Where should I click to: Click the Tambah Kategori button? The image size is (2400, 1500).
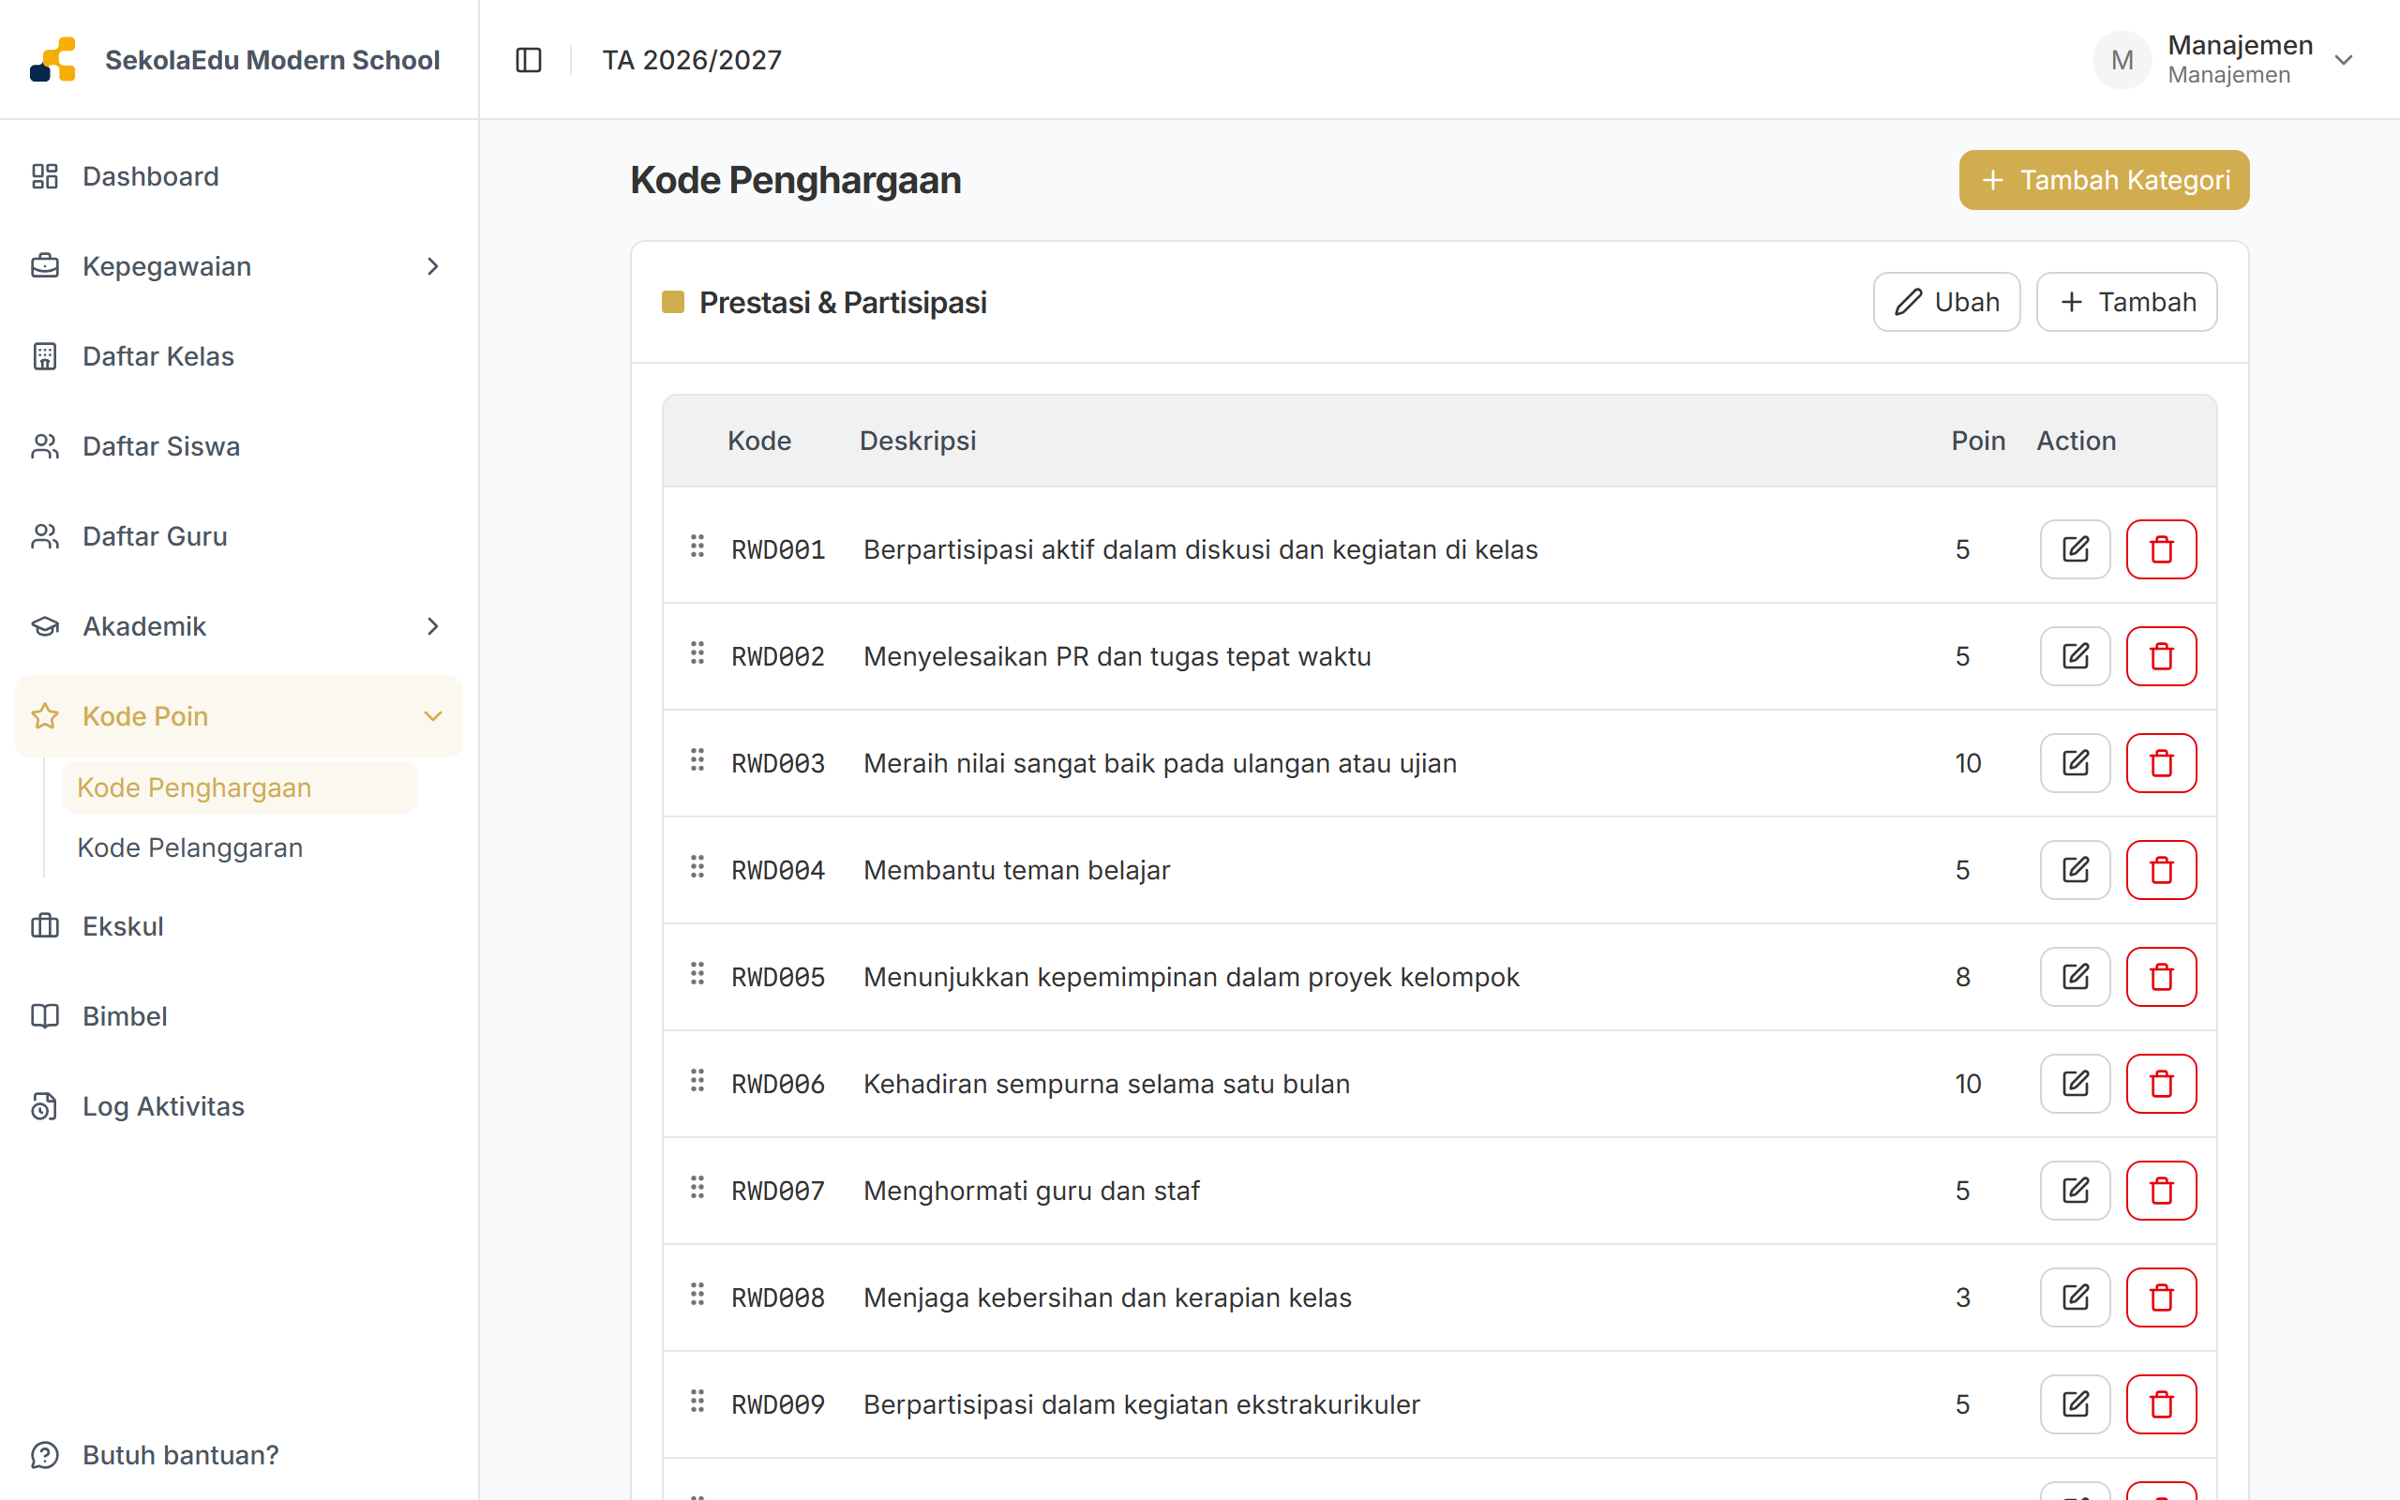click(x=2104, y=180)
